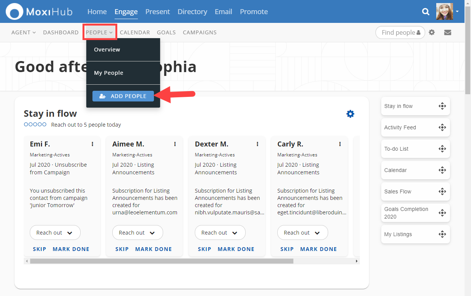Click the blue Stay in flow settings gear
Image resolution: width=471 pixels, height=296 pixels.
click(350, 114)
